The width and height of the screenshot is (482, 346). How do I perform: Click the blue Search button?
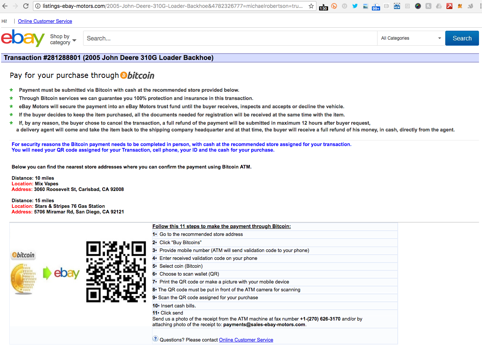point(462,38)
